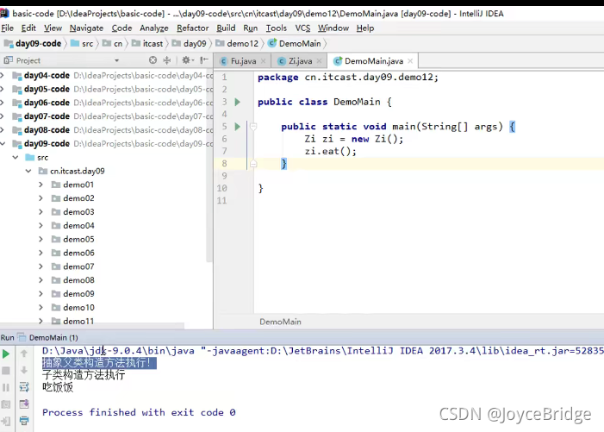Click the DemoMain class breadcrumb

coord(295,44)
